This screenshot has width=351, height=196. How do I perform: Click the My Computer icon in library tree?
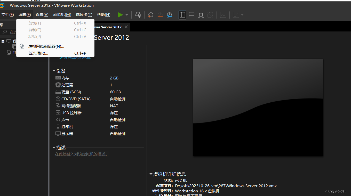(x=9, y=41)
